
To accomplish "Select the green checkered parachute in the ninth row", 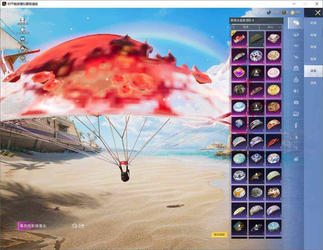I will (274, 176).
